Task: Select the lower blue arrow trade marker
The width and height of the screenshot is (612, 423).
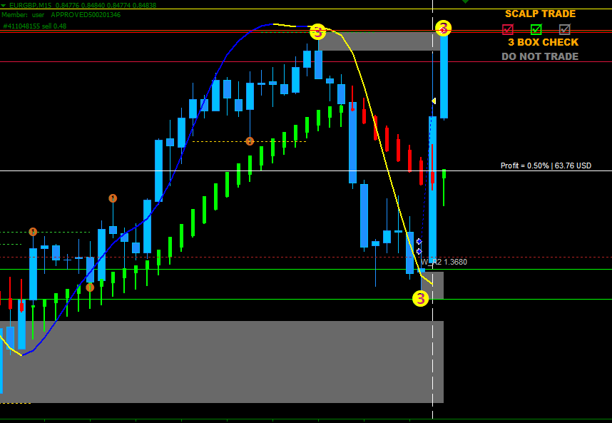Action: [x=419, y=251]
